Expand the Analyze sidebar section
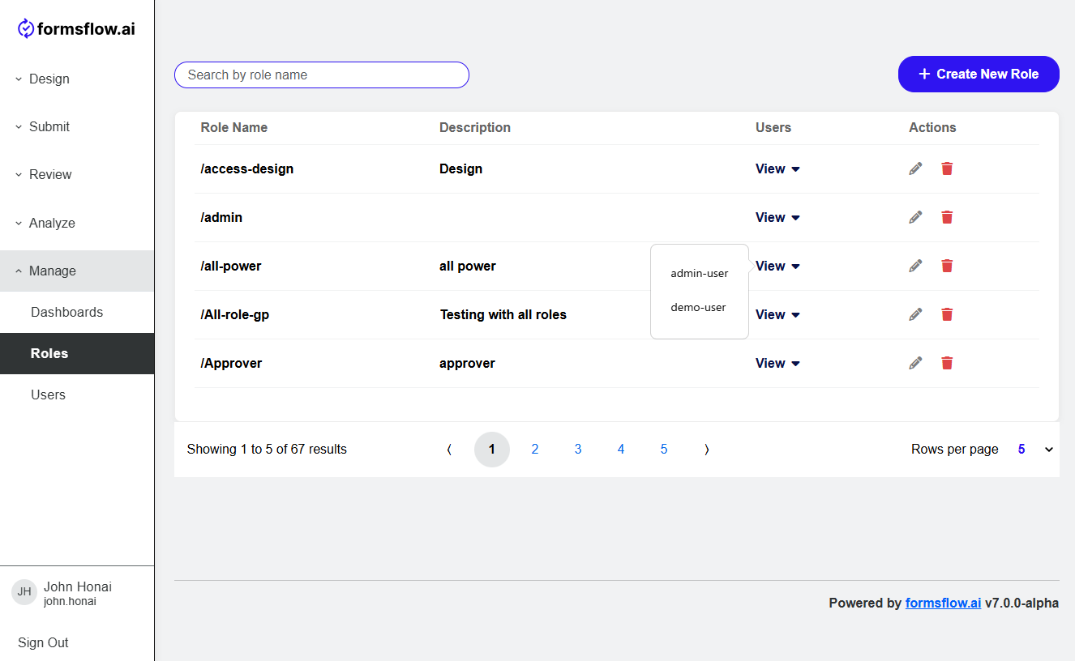The image size is (1075, 661). [77, 223]
